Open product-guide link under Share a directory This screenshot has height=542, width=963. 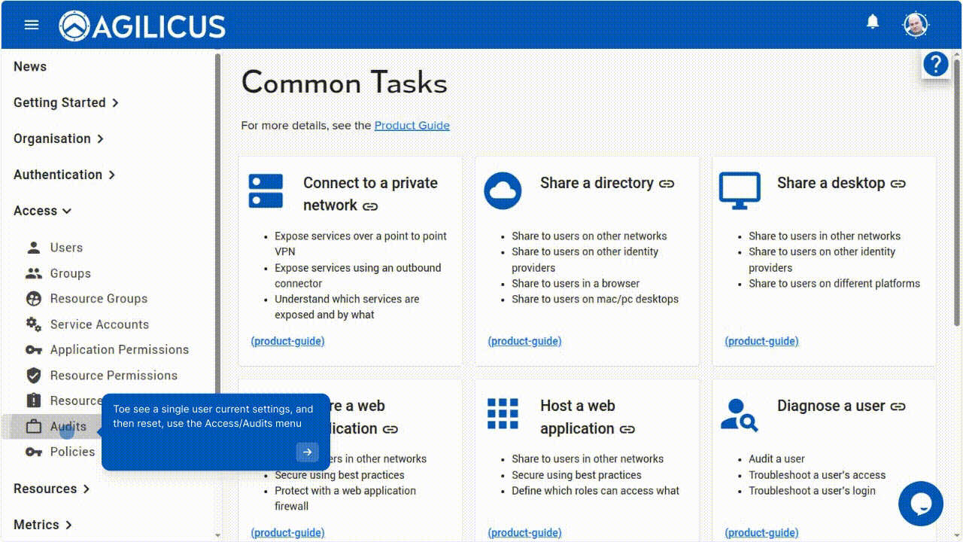pyautogui.click(x=525, y=341)
